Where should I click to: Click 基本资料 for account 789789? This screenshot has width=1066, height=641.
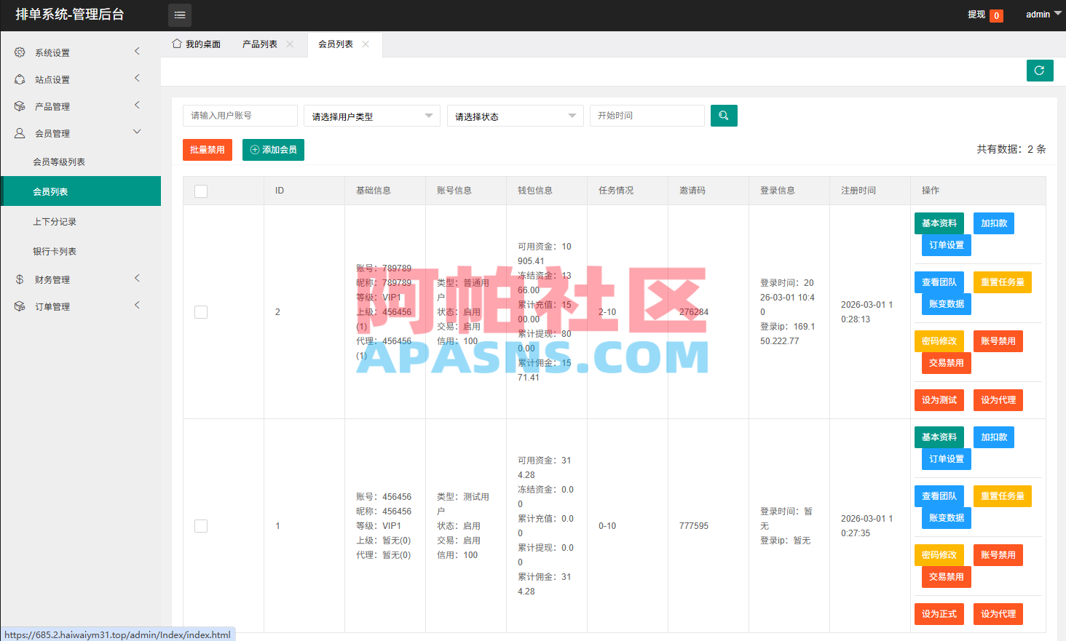pos(939,223)
